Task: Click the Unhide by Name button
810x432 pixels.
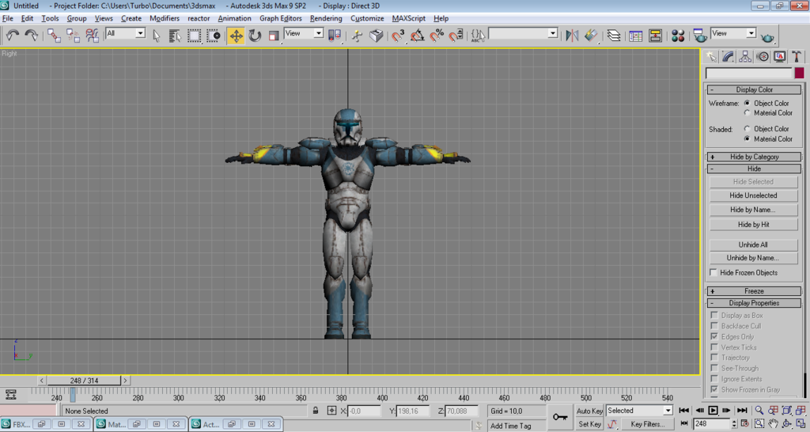Action: click(753, 258)
